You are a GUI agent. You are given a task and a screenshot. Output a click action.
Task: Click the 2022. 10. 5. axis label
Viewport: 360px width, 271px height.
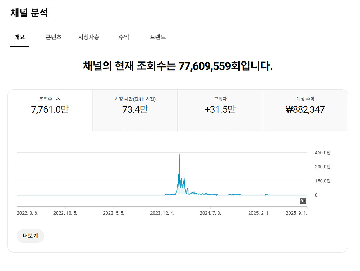point(65,213)
